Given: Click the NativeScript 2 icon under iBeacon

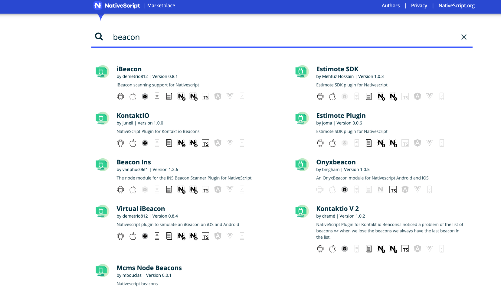Looking at the screenshot, I should [x=181, y=96].
